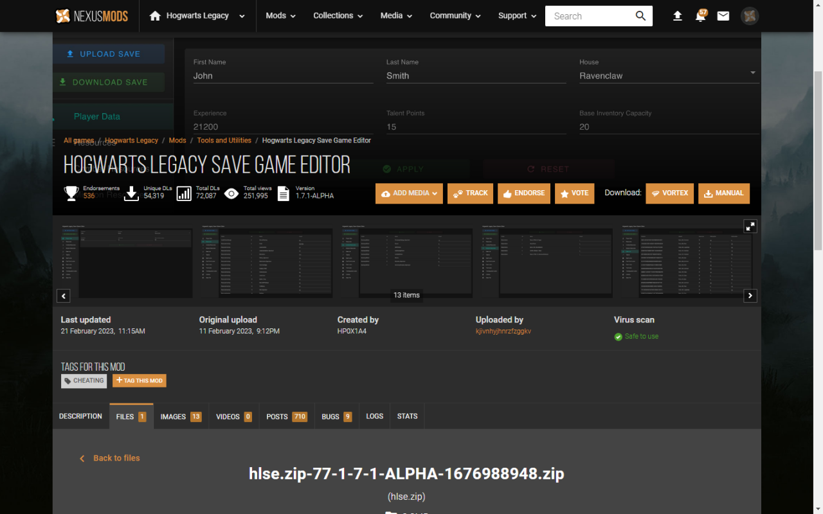Open the messages envelope icon
Viewport: 823px width, 514px height.
pyautogui.click(x=723, y=16)
